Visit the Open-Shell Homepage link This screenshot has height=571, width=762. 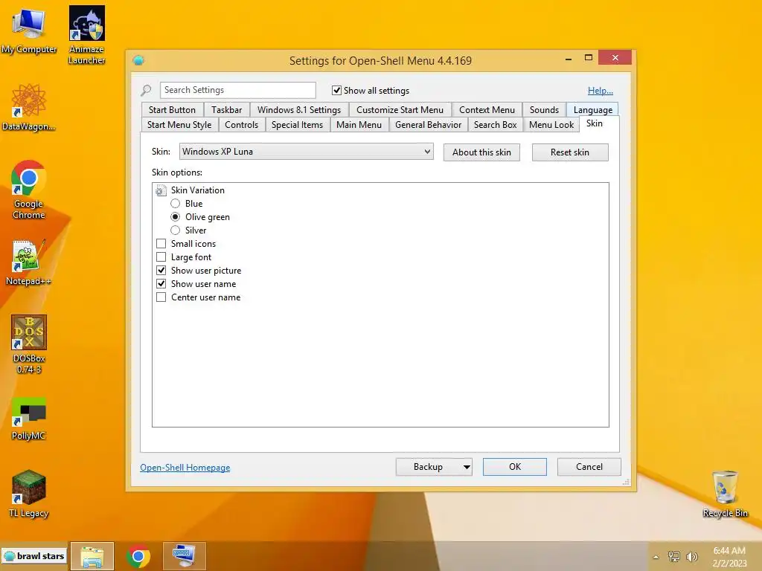click(x=185, y=468)
